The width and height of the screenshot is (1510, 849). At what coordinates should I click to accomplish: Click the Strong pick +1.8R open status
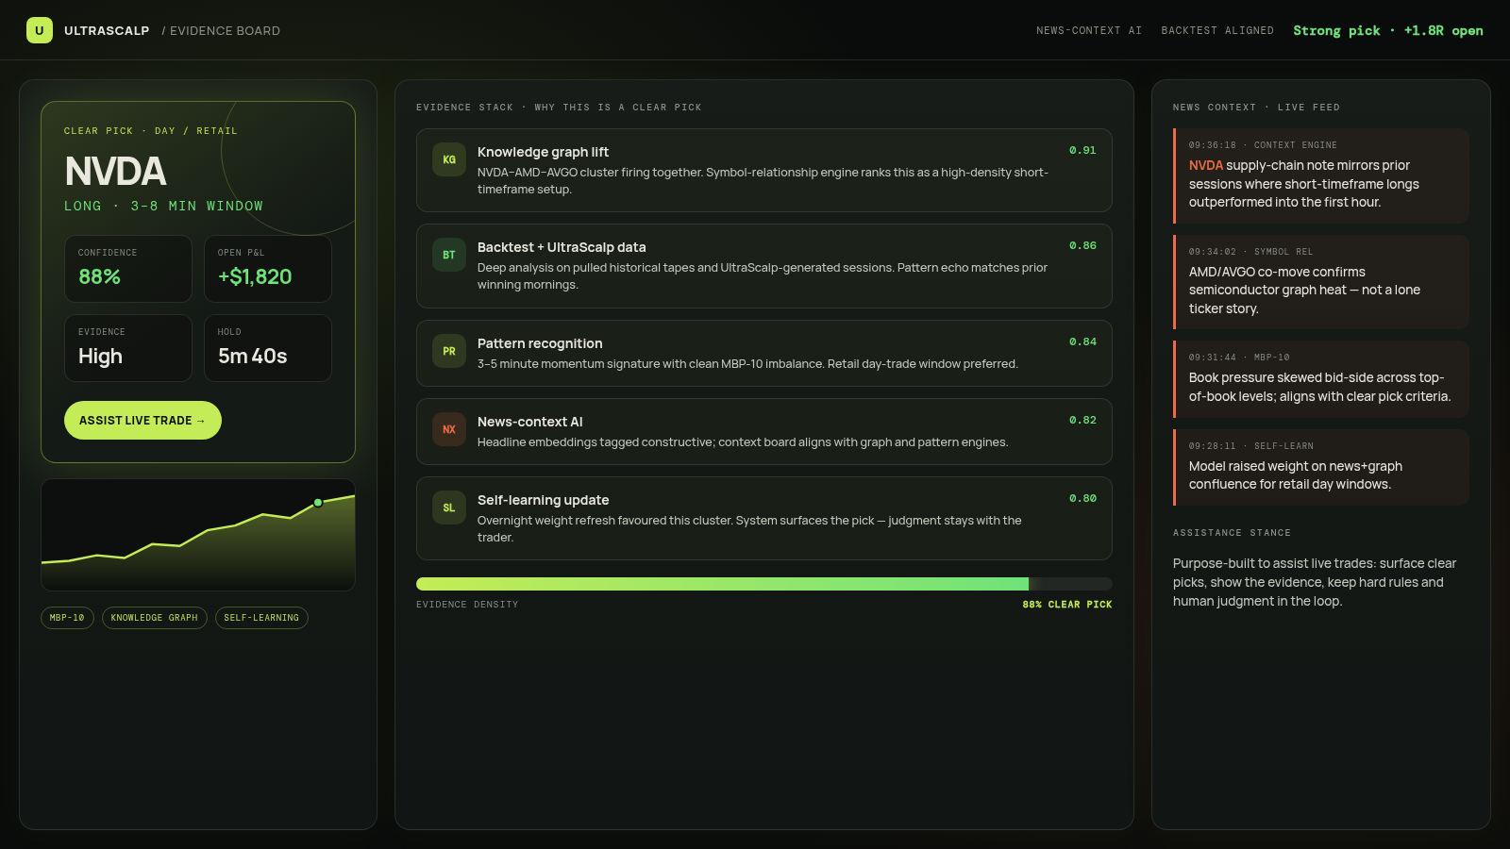click(x=1388, y=31)
